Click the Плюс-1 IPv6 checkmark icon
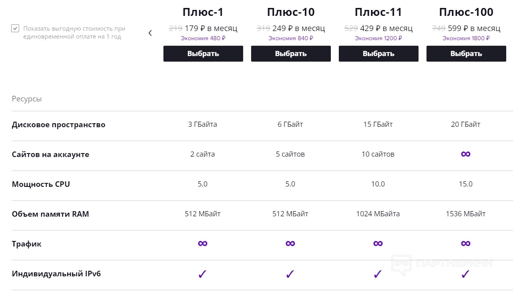Image resolution: width=513 pixels, height=297 pixels. click(x=202, y=274)
